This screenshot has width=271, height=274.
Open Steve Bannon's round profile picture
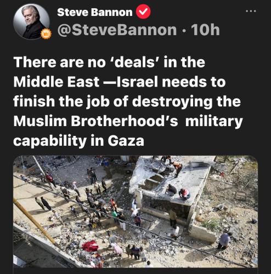pyautogui.click(x=32, y=22)
